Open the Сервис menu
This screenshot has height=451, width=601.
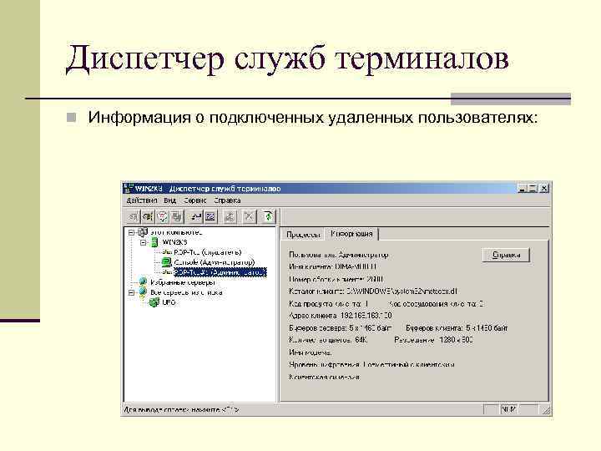tap(194, 200)
